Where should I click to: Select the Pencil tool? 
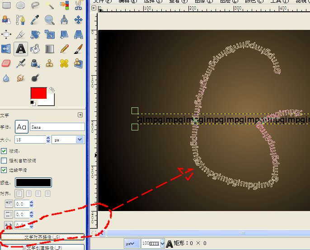64,49
